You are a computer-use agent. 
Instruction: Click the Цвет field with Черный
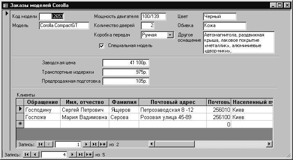220,16
